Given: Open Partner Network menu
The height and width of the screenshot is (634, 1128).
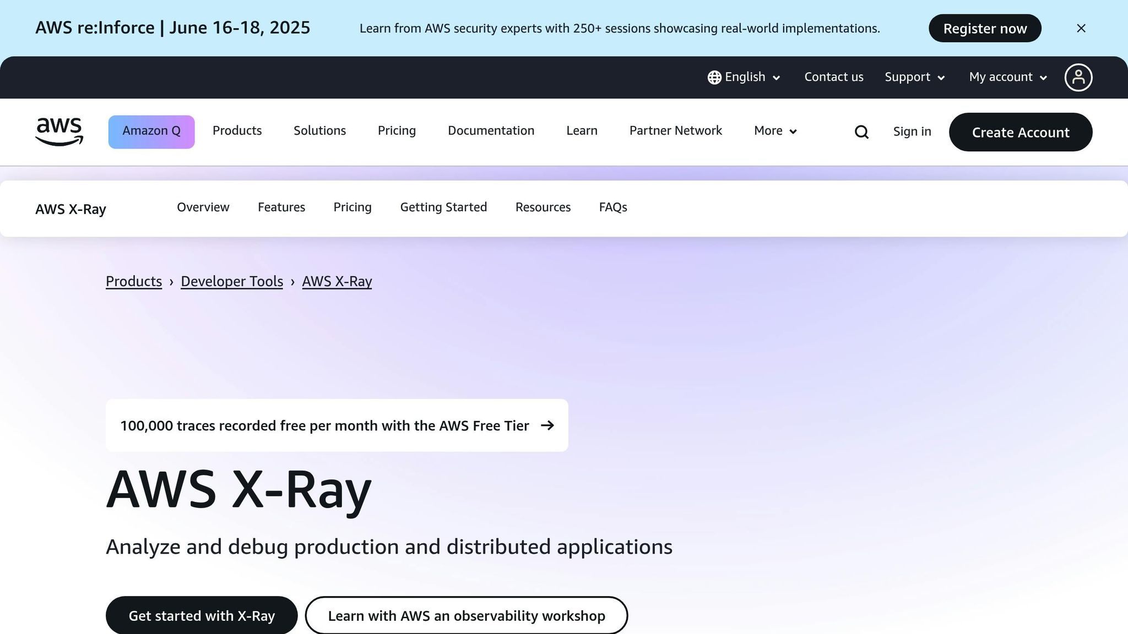Looking at the screenshot, I should click(x=675, y=131).
